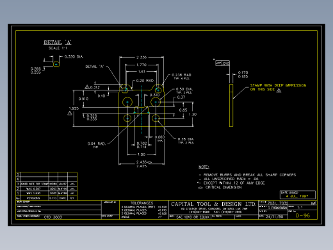Click the EXCEPT WITHIN .12 OF ANY EDGE note
The height and width of the screenshot is (250, 333).
pos(234,183)
